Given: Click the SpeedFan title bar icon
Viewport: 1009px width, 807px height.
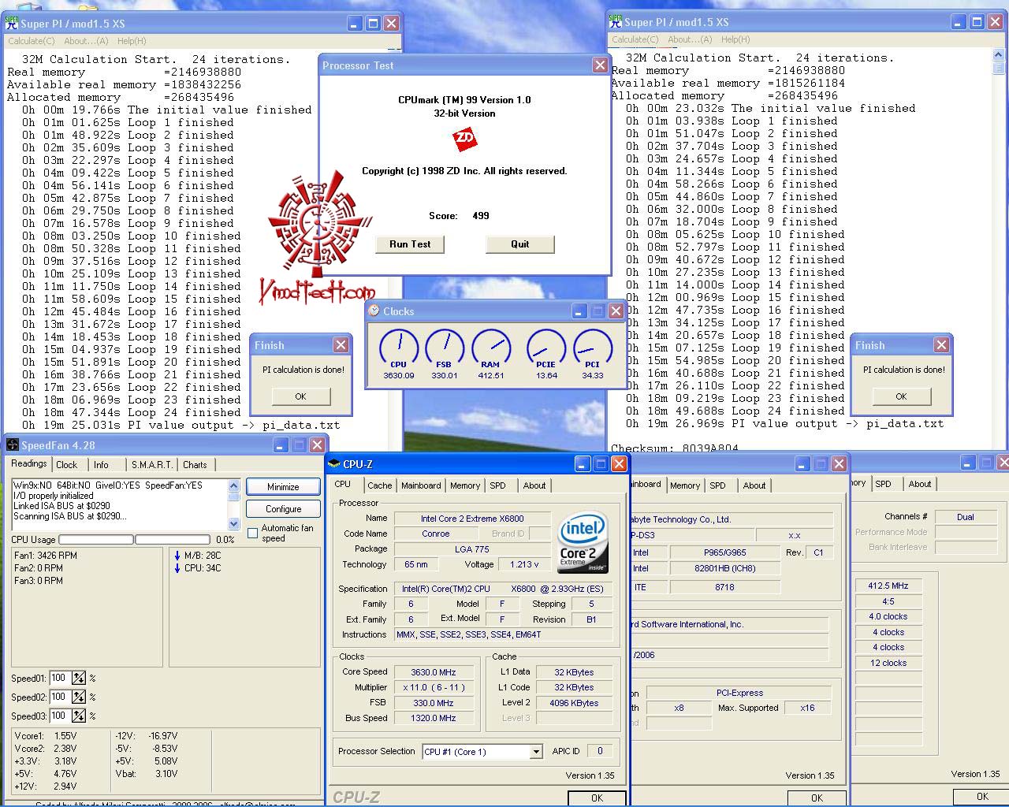Looking at the screenshot, I should (x=12, y=445).
